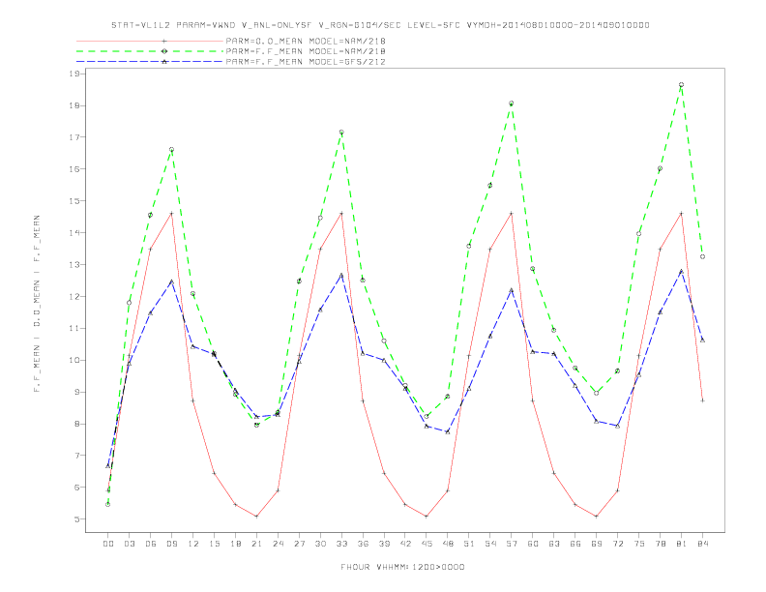Viewport: 766px width, 592px height.
Task: Click x-axis forecast hour label 36
Action: 363,544
